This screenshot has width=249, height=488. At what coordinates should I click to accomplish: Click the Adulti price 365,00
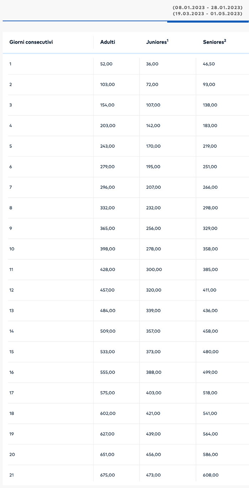point(107,228)
